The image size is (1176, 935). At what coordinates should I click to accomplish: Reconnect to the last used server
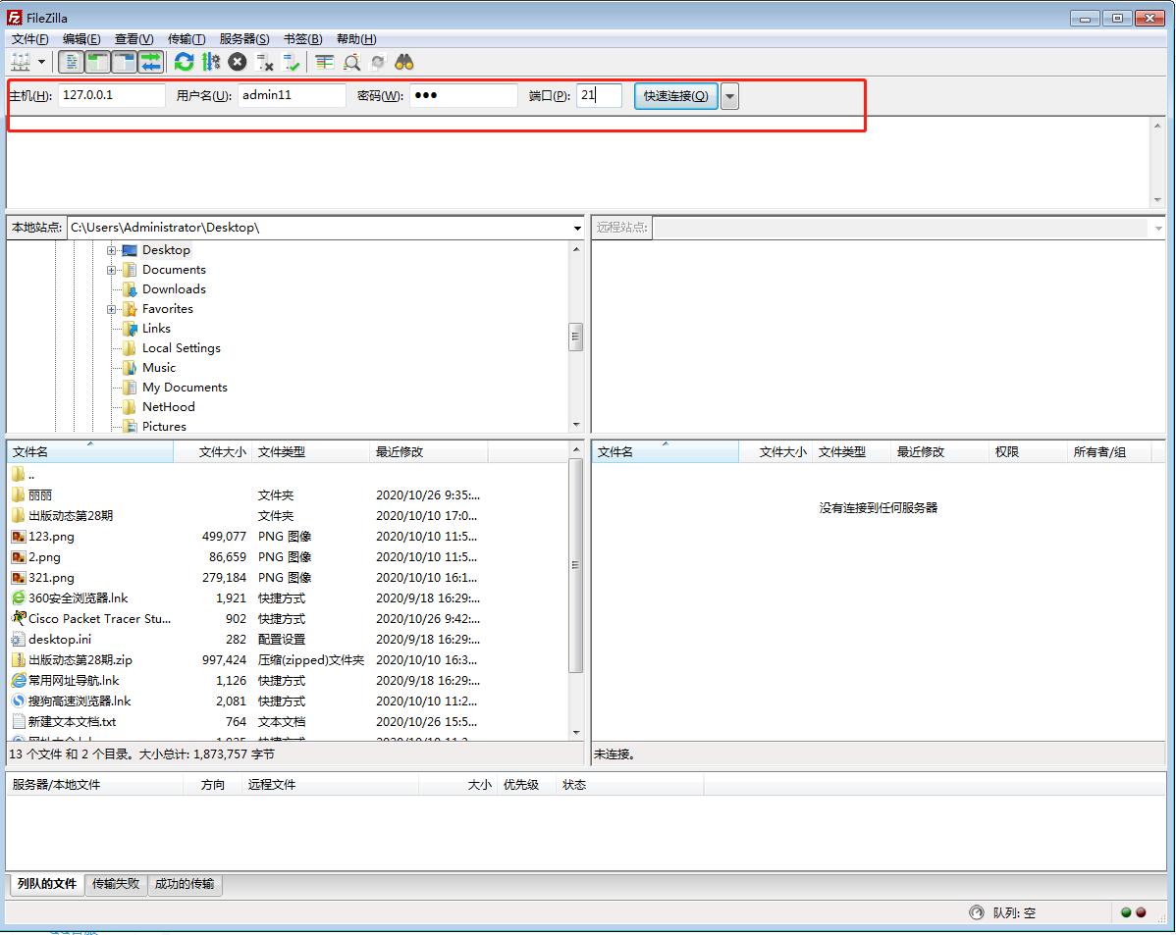292,61
